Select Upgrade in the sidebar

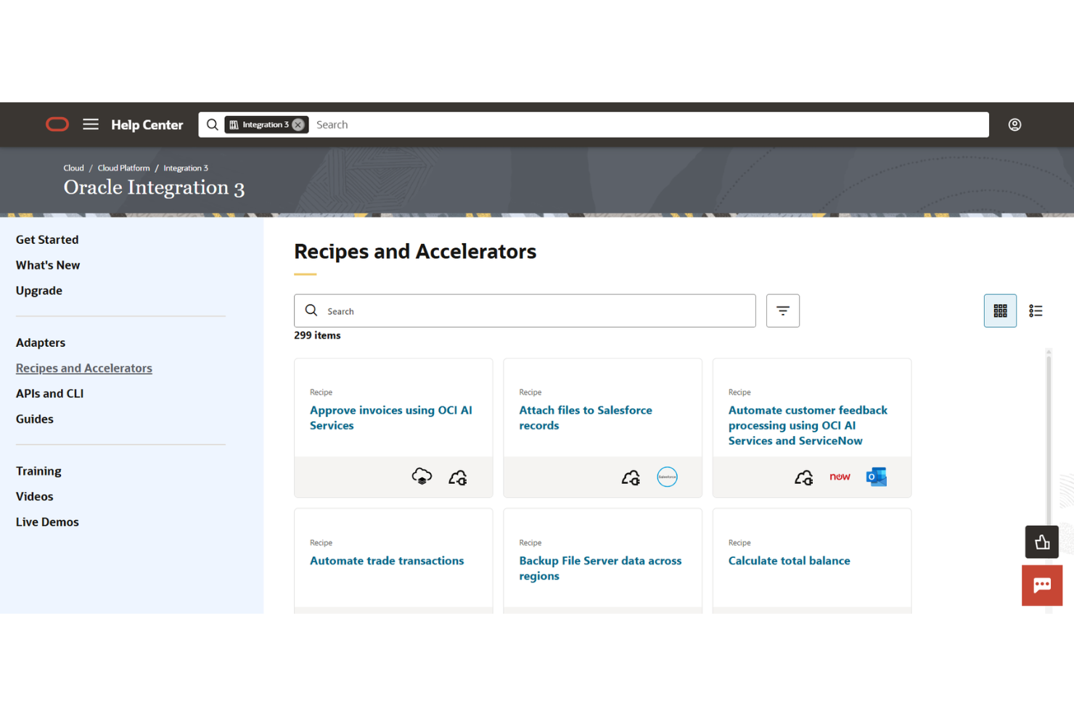pos(39,291)
